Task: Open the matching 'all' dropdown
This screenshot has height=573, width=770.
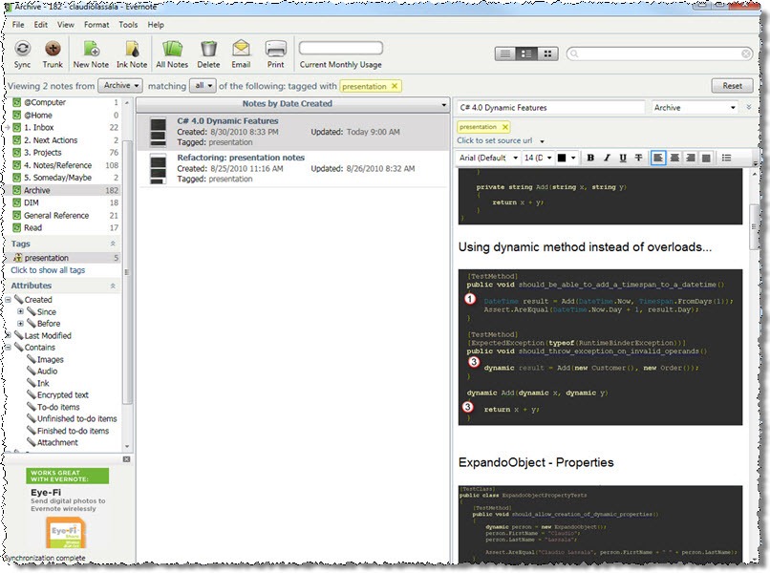Action: coord(203,85)
